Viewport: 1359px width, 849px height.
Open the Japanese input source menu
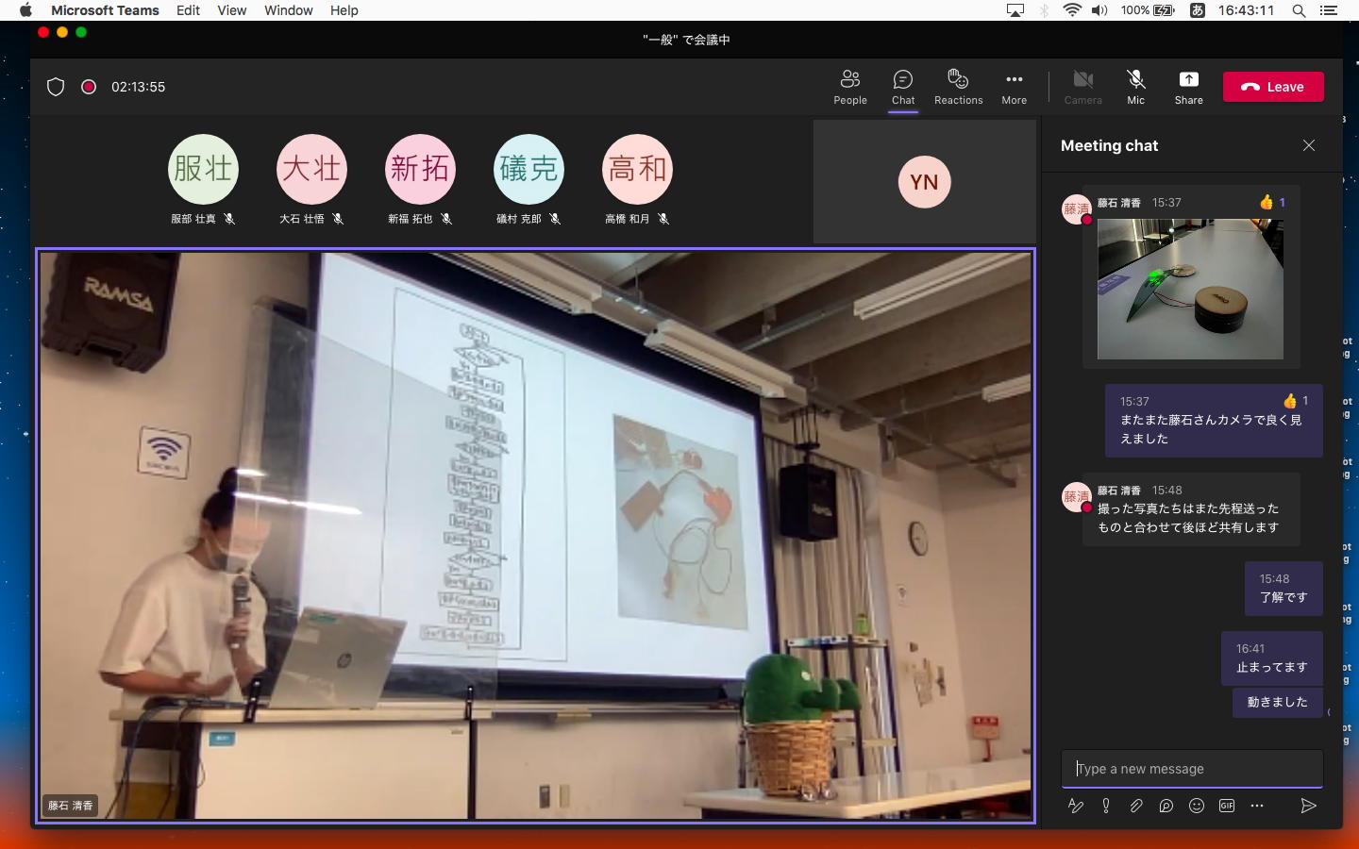point(1197,10)
